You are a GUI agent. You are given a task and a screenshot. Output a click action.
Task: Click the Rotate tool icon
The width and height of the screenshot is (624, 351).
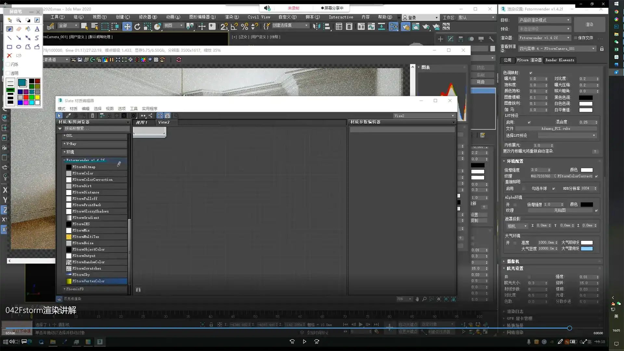(137, 27)
